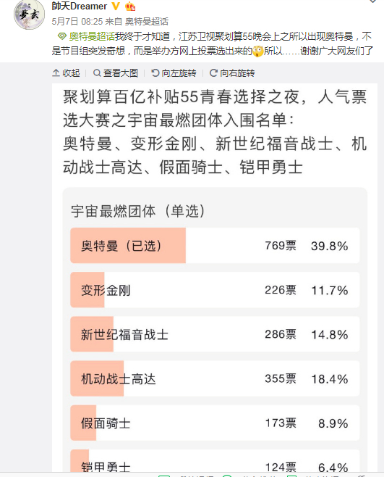Pick the 铠甲勇士 poll option
Screen dimensions: 384x477
pyautogui.click(x=215, y=461)
